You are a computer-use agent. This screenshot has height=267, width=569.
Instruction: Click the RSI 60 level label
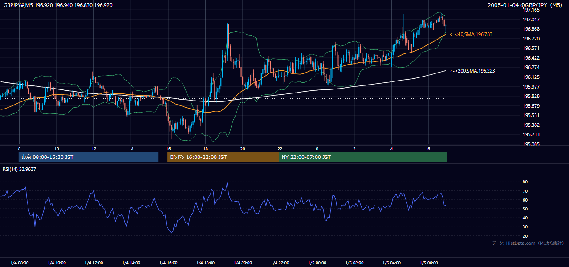tap(525, 200)
